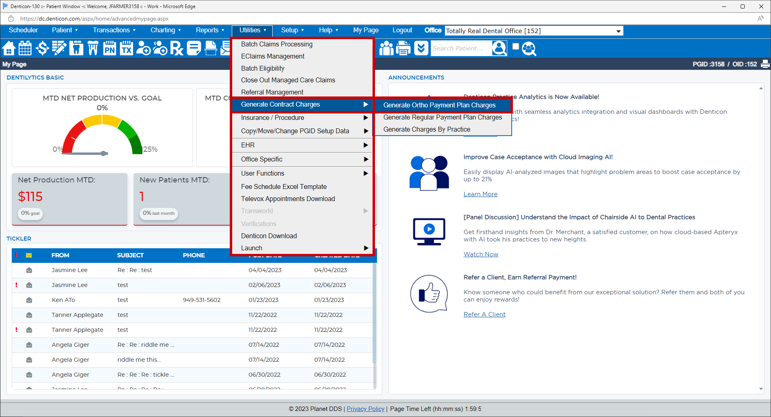This screenshot has height=417, width=771.
Task: Click Logout in the nav bar
Action: click(402, 30)
